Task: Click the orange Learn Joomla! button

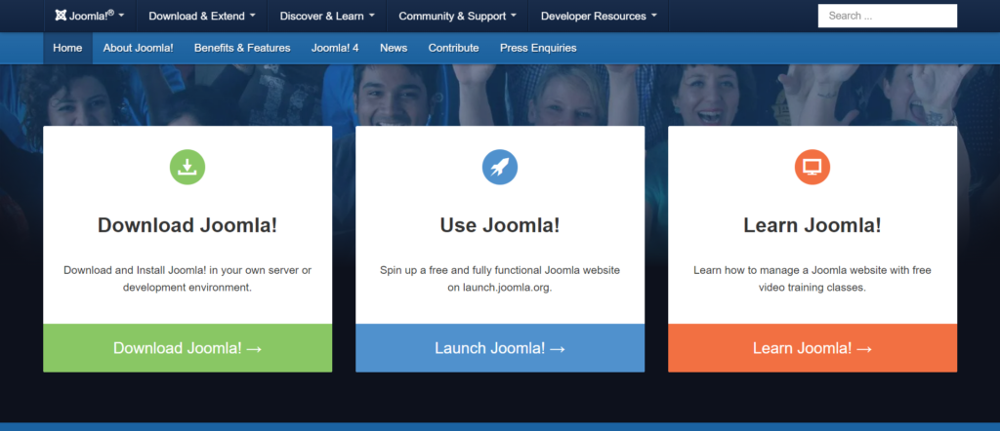Action: (812, 348)
